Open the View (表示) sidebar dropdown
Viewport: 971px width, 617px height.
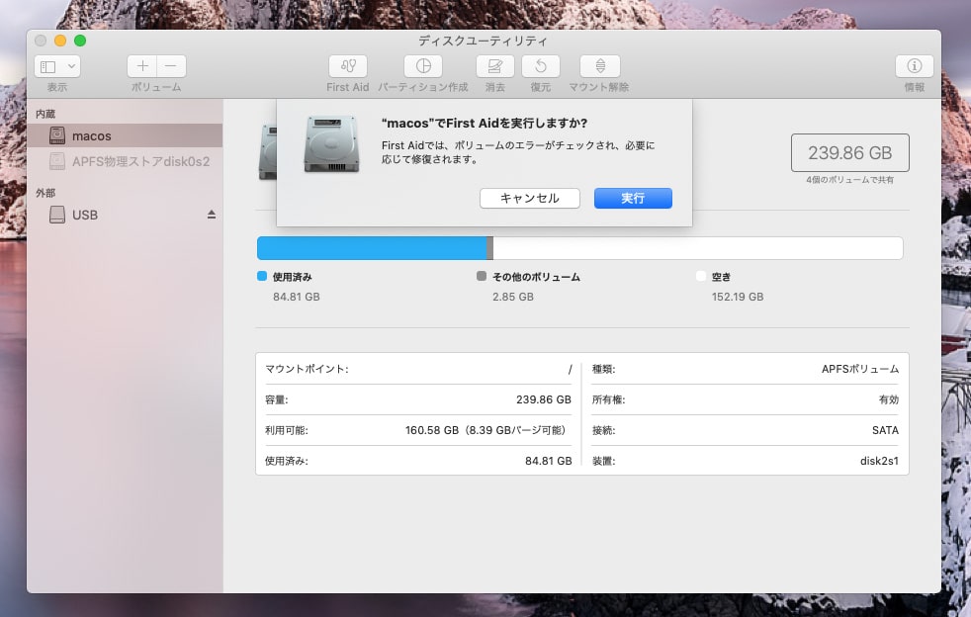point(57,66)
